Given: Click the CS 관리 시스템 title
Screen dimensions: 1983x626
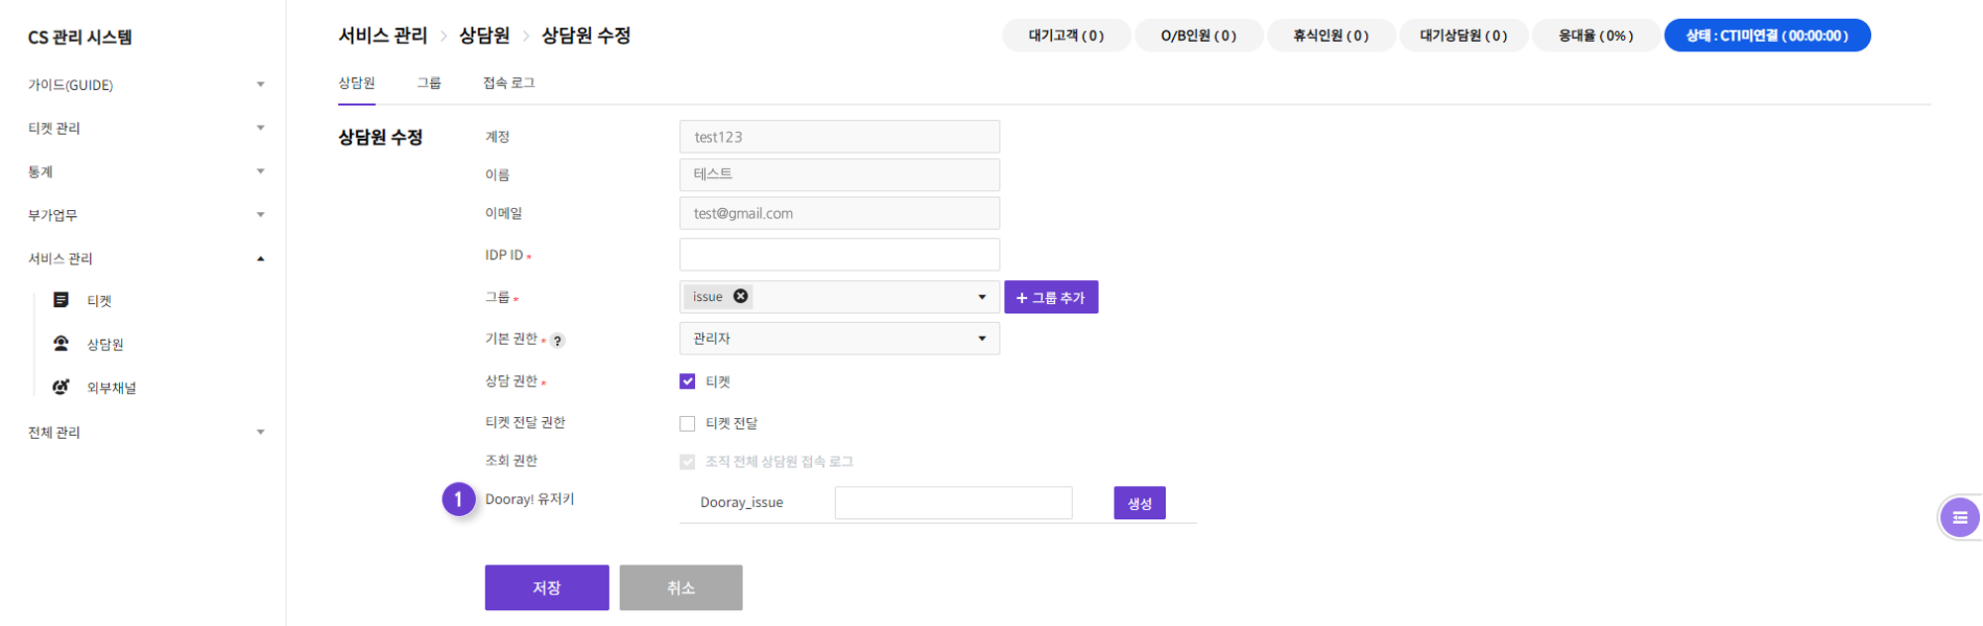Looking at the screenshot, I should (x=80, y=37).
